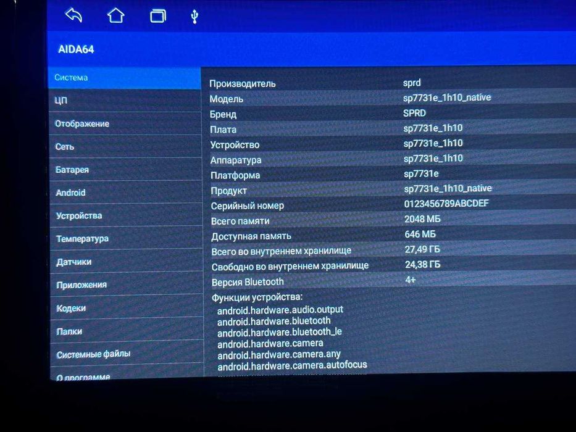Select the storage value 27,49 ГБ

pyautogui.click(x=422, y=249)
